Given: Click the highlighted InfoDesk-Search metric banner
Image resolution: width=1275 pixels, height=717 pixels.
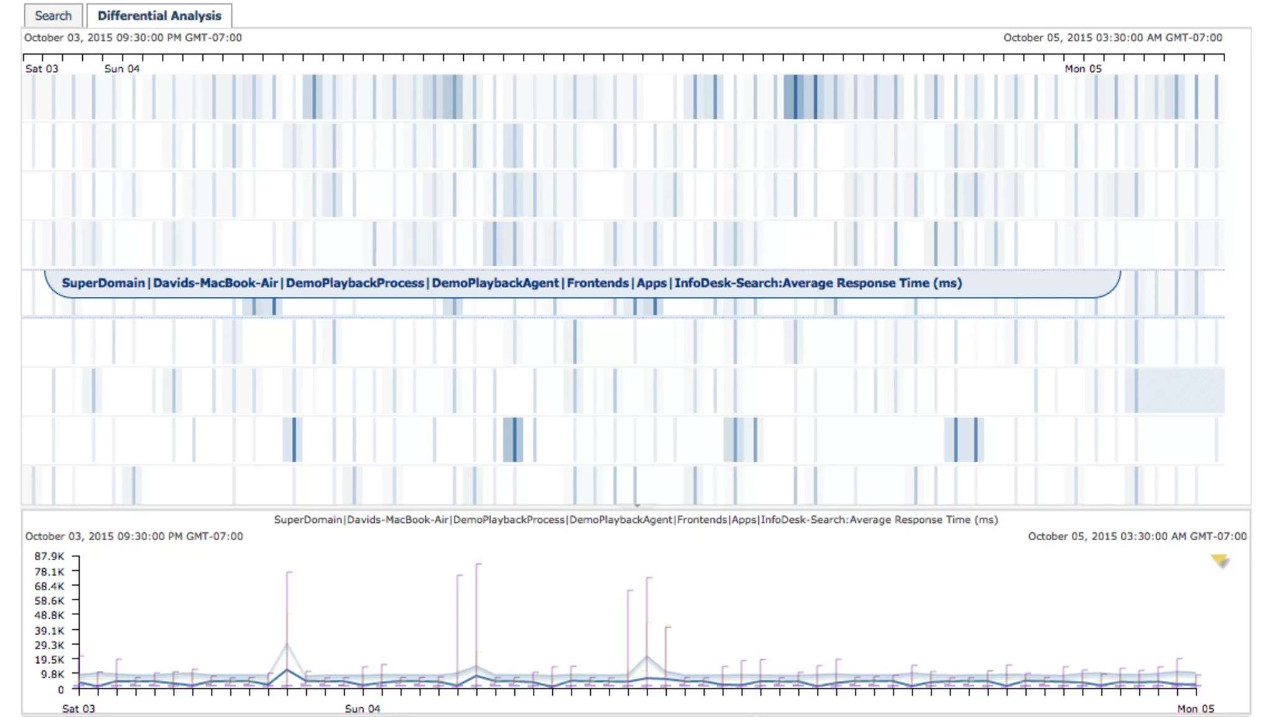Looking at the screenshot, I should tap(512, 283).
